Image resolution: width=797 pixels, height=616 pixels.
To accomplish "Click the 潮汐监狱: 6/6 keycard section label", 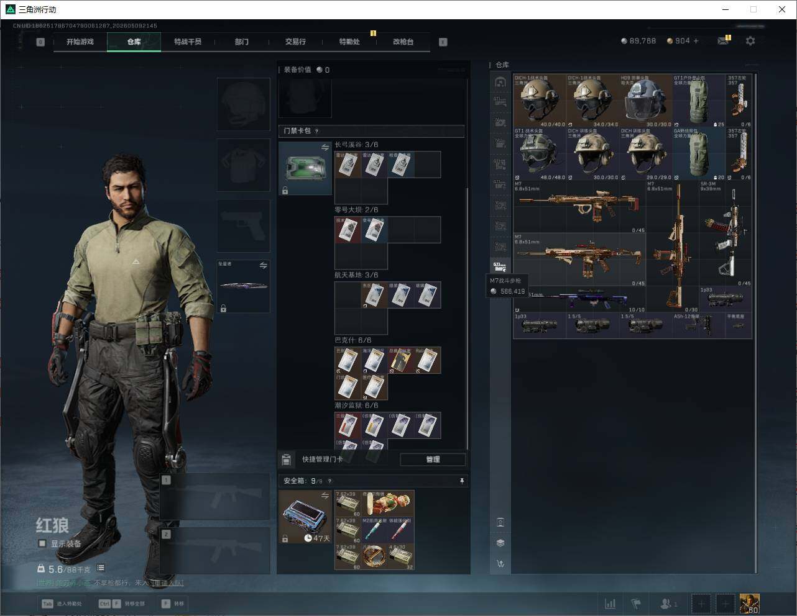I will tap(356, 405).
